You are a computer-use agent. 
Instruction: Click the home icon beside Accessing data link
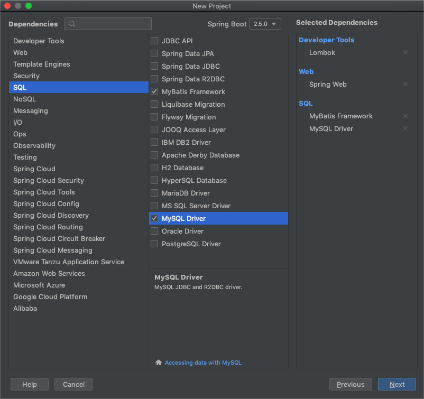(x=159, y=362)
